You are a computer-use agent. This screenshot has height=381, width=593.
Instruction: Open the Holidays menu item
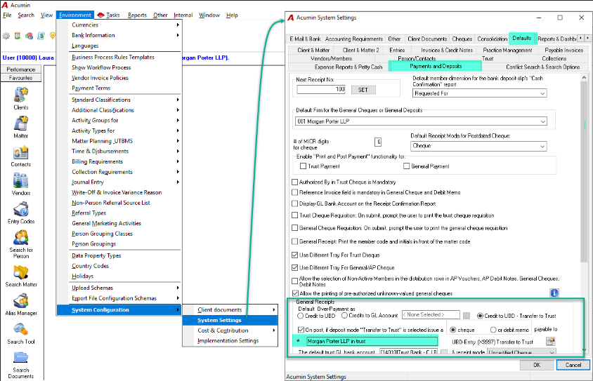(82, 276)
